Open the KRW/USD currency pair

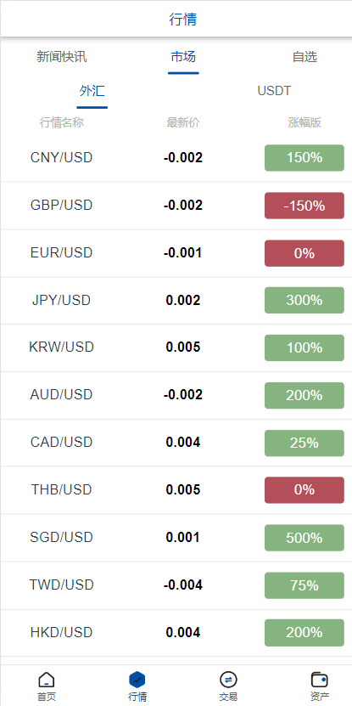(176, 347)
